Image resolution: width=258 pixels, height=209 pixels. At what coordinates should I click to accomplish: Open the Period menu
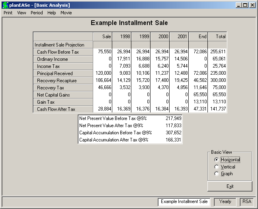click(x=37, y=13)
